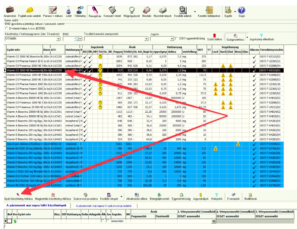
Task: Click the BNO input field
Action: 69,39
